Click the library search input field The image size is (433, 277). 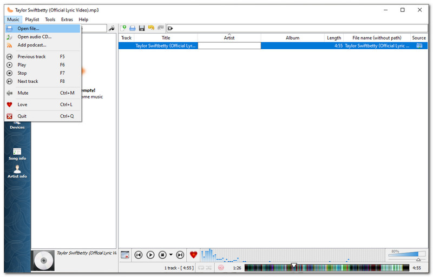tap(93, 28)
